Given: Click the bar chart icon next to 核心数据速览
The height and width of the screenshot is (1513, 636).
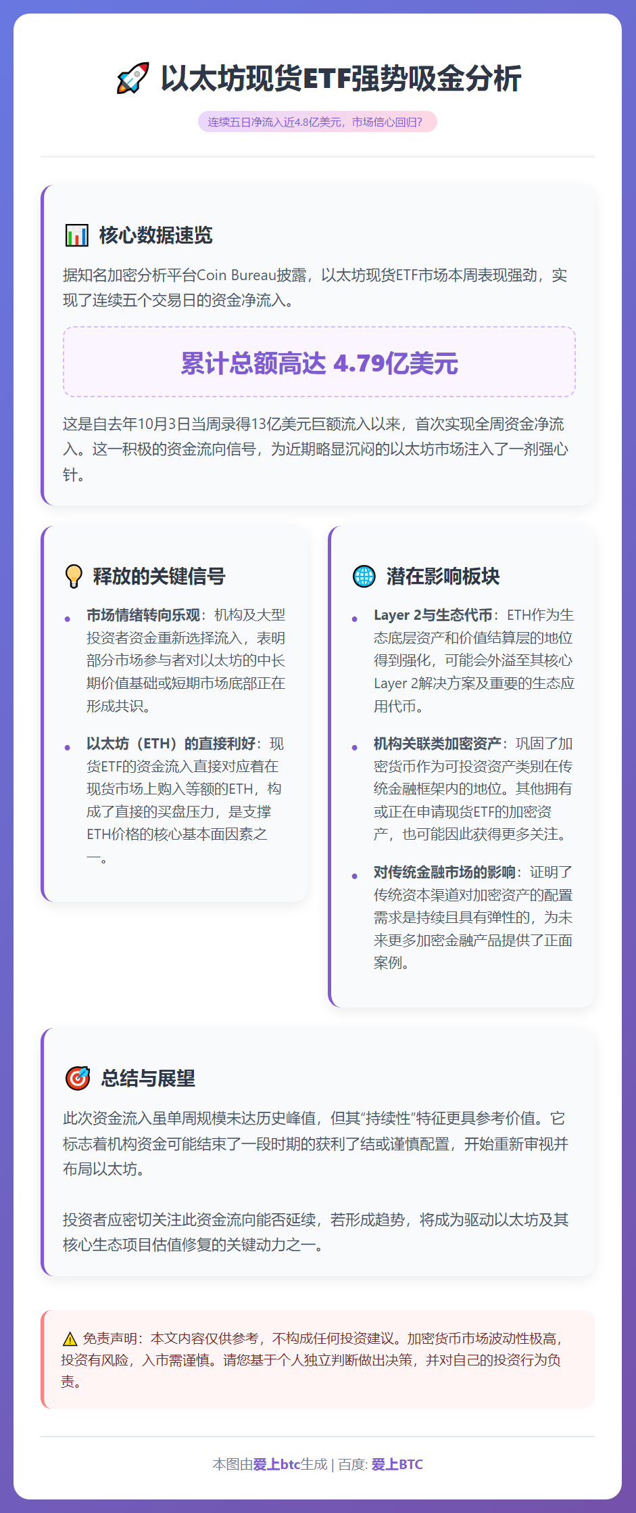Looking at the screenshot, I should pos(77,235).
